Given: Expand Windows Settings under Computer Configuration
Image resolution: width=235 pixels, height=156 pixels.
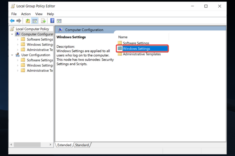Looking at the screenshot, I should pos(18,45).
